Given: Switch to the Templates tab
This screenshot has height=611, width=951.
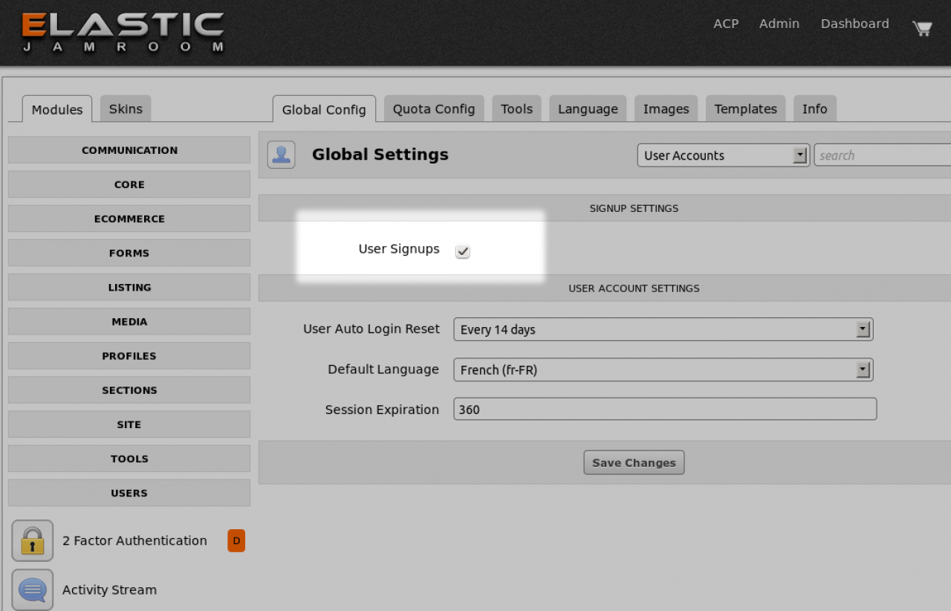Looking at the screenshot, I should (x=745, y=109).
